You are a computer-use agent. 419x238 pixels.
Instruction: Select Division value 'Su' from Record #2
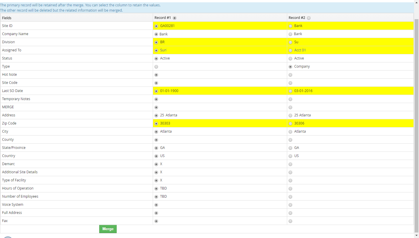290,42
